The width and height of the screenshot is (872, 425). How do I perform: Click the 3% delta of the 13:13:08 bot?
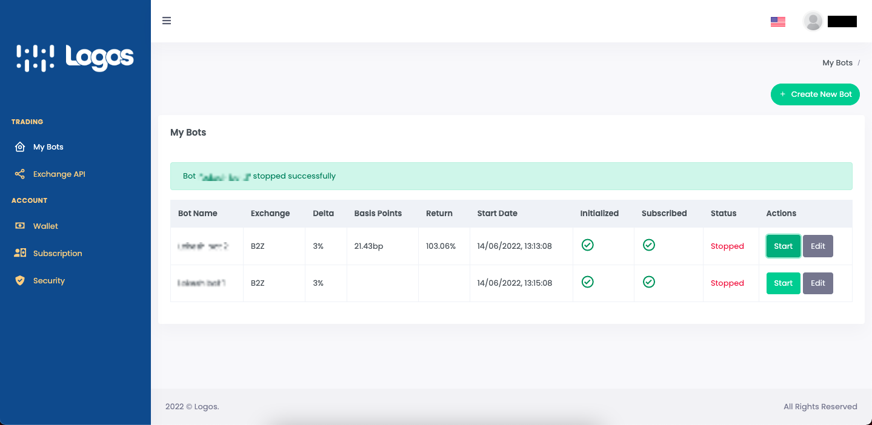pos(318,246)
